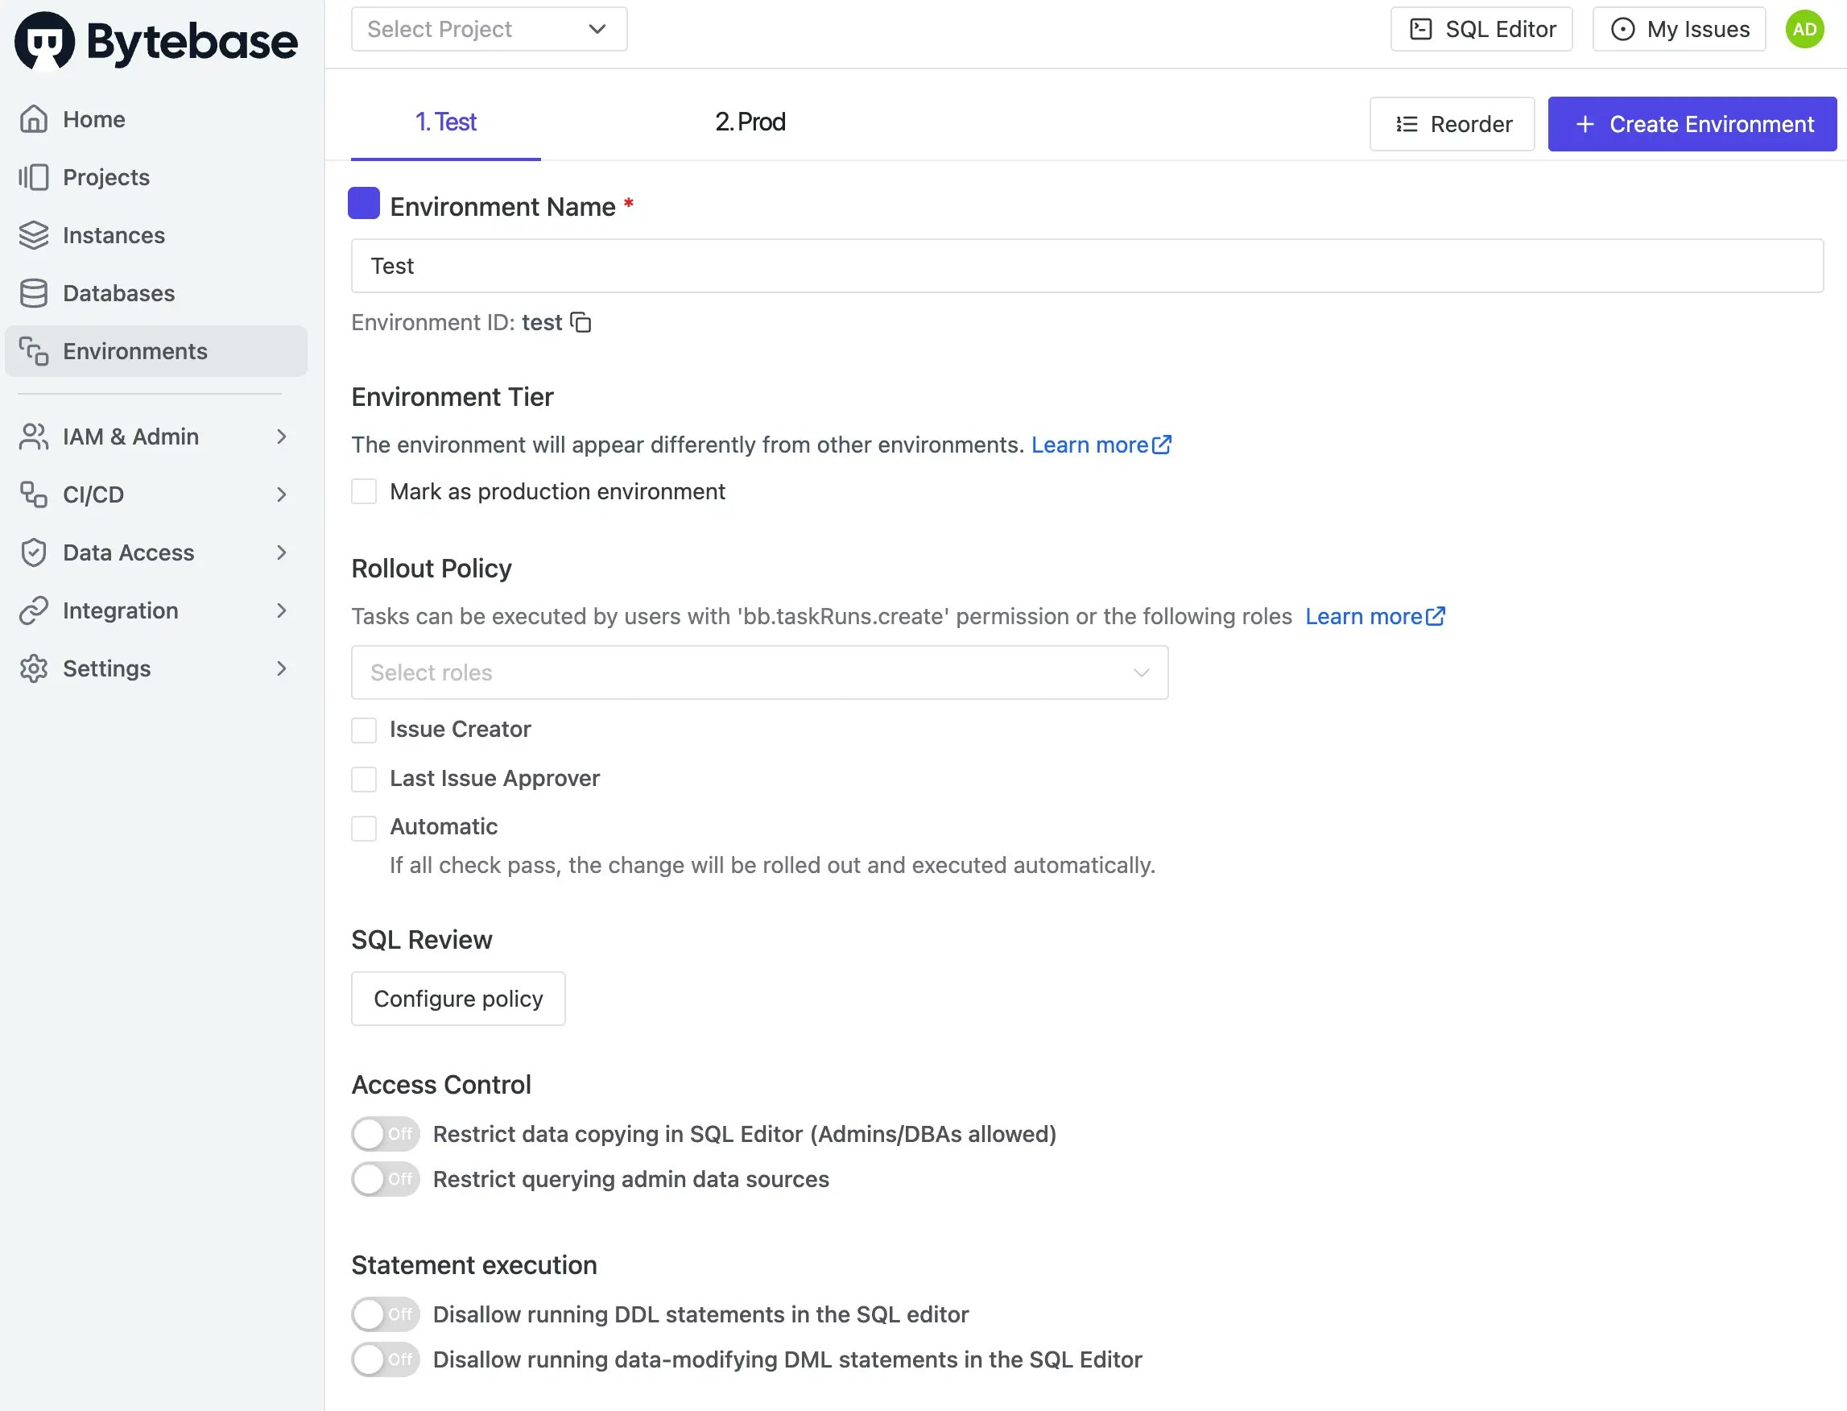
Task: Turn on Disallow running DDL statements
Action: coord(386,1314)
